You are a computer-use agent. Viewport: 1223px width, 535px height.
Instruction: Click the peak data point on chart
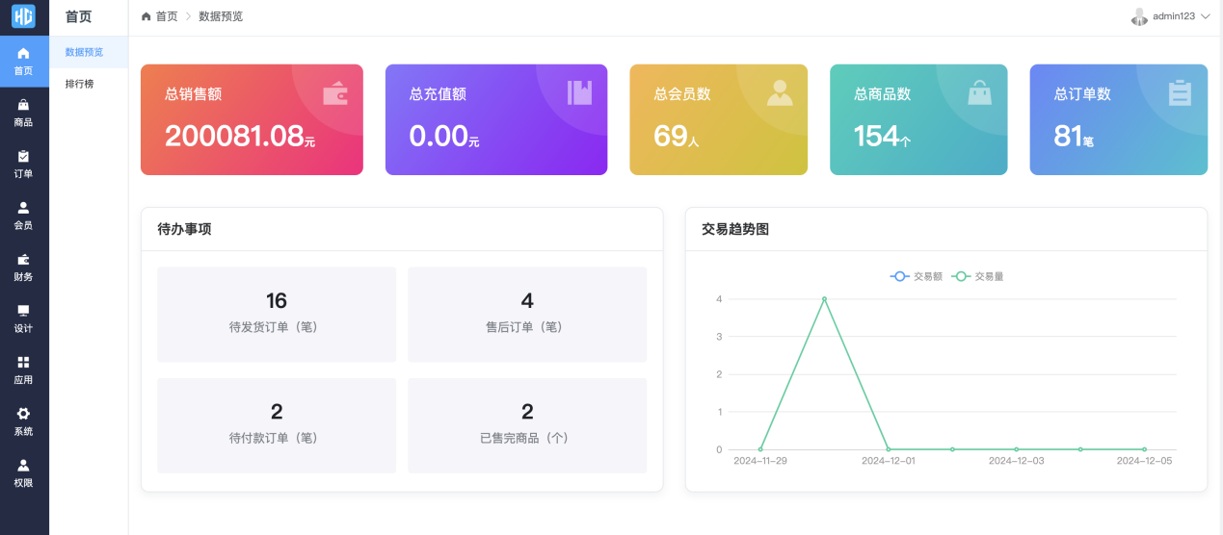824,299
